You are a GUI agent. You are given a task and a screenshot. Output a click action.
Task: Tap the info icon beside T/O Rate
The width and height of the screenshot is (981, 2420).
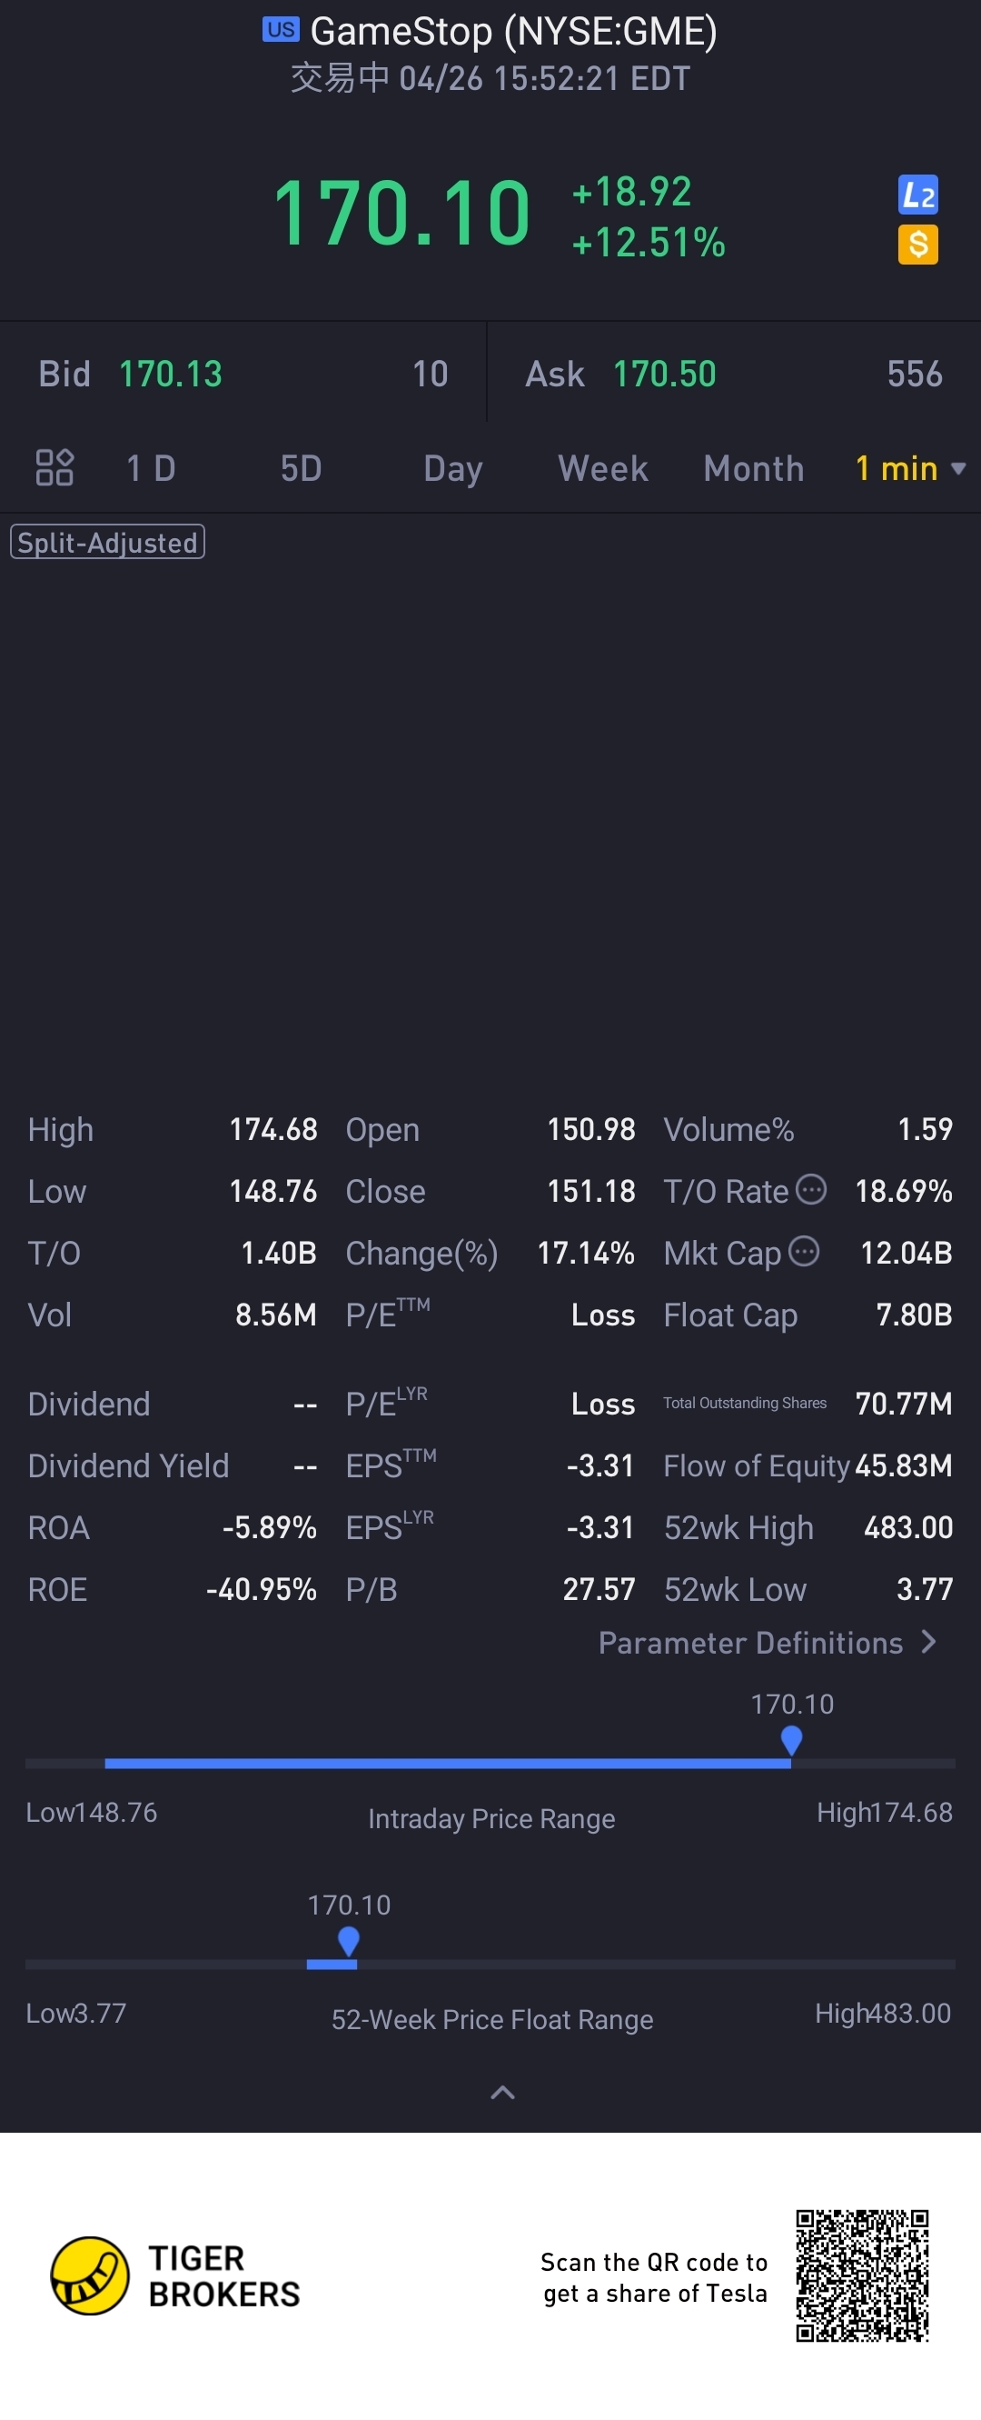811,1189
